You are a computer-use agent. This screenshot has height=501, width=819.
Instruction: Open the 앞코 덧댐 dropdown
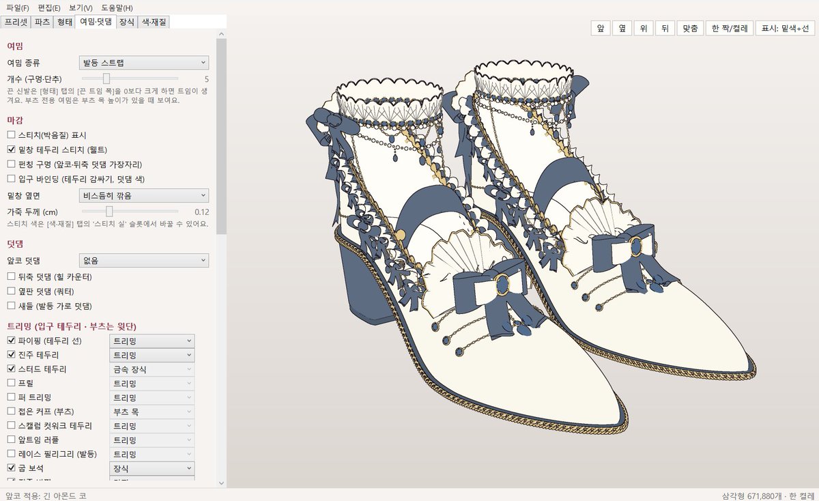[144, 260]
